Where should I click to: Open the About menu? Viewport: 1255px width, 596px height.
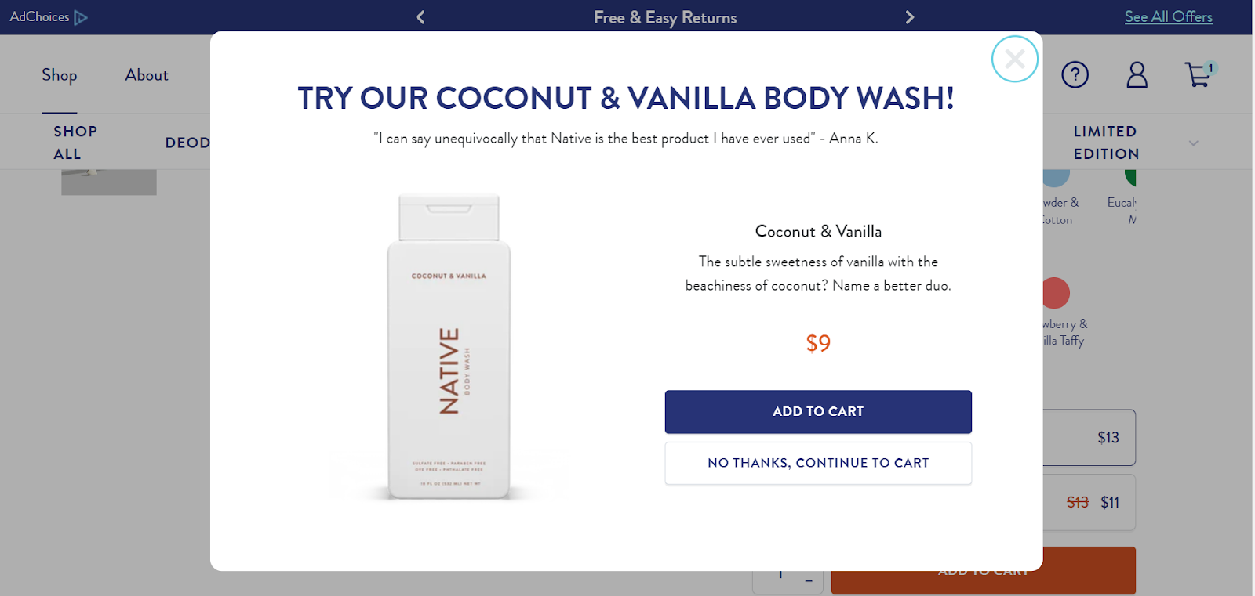147,75
